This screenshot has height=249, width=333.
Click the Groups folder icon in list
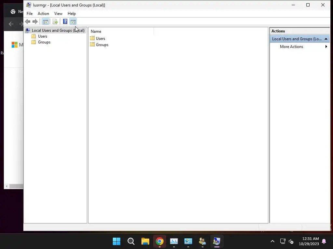click(x=92, y=44)
